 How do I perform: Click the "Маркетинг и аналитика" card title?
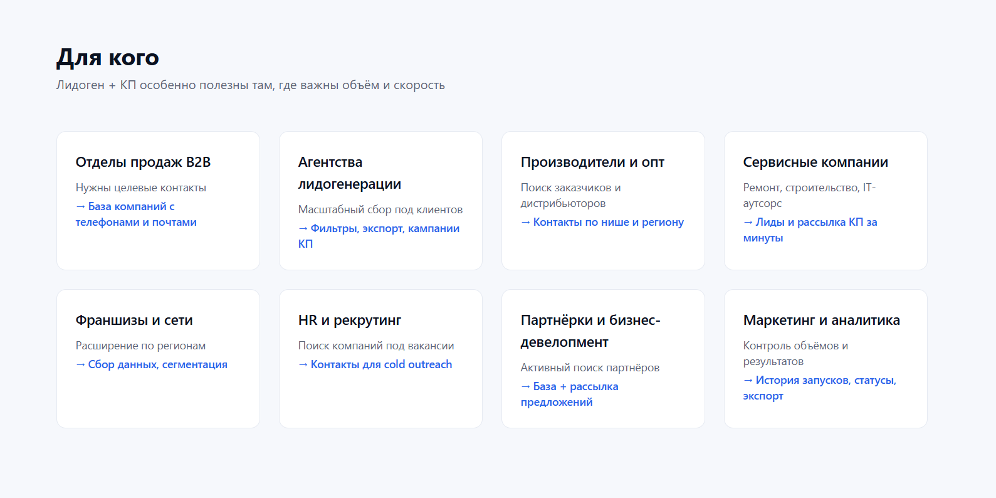click(821, 321)
